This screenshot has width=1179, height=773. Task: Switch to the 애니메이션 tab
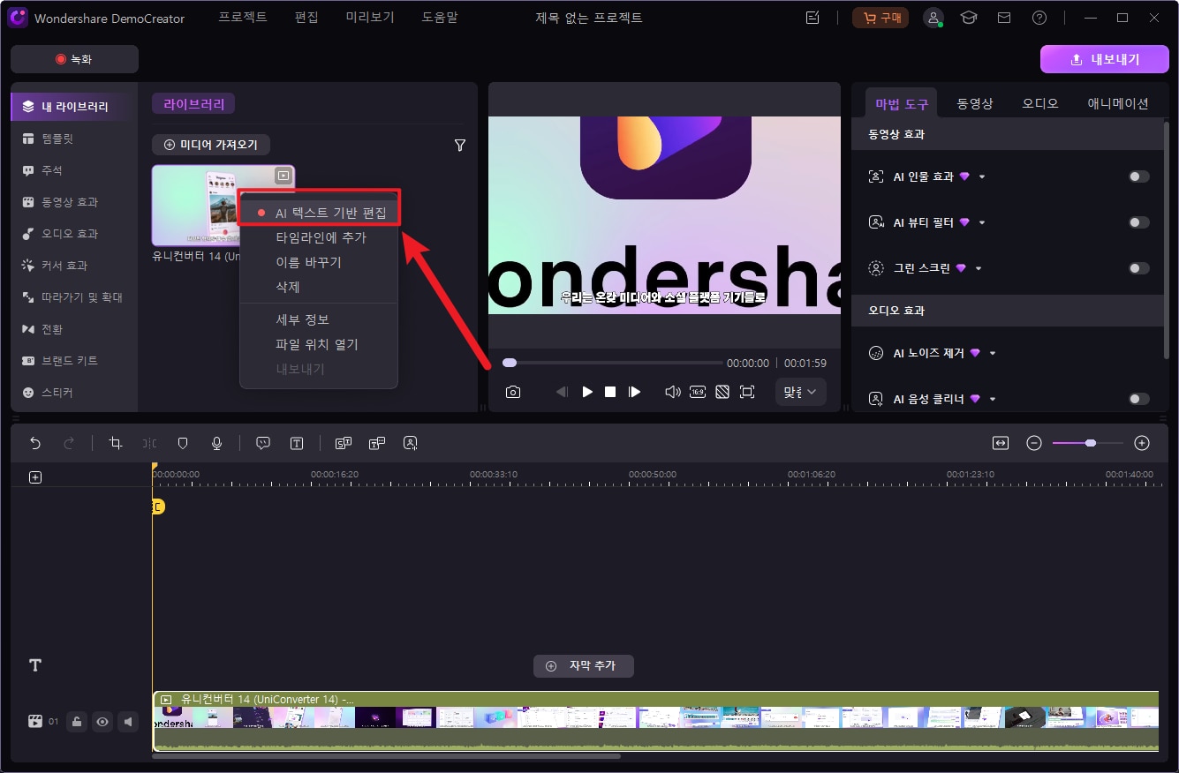tap(1118, 103)
